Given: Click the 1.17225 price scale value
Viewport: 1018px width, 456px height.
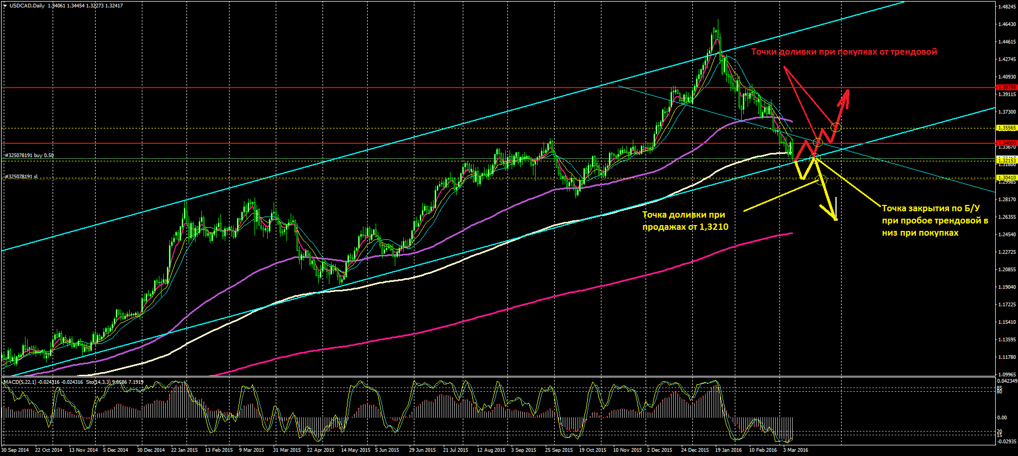Looking at the screenshot, I should [x=1007, y=305].
